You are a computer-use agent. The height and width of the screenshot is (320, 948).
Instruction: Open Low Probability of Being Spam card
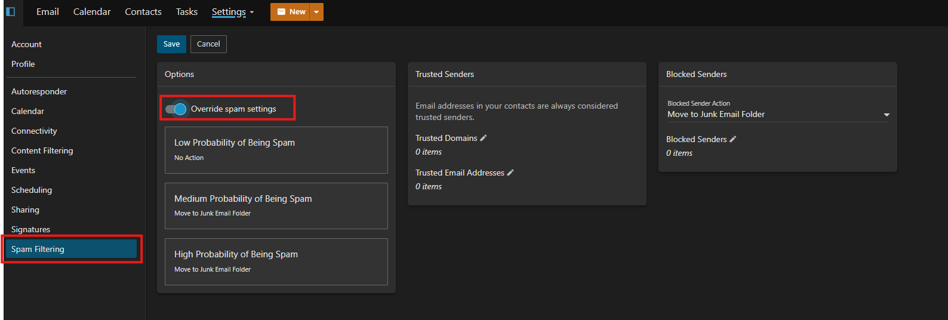(276, 150)
